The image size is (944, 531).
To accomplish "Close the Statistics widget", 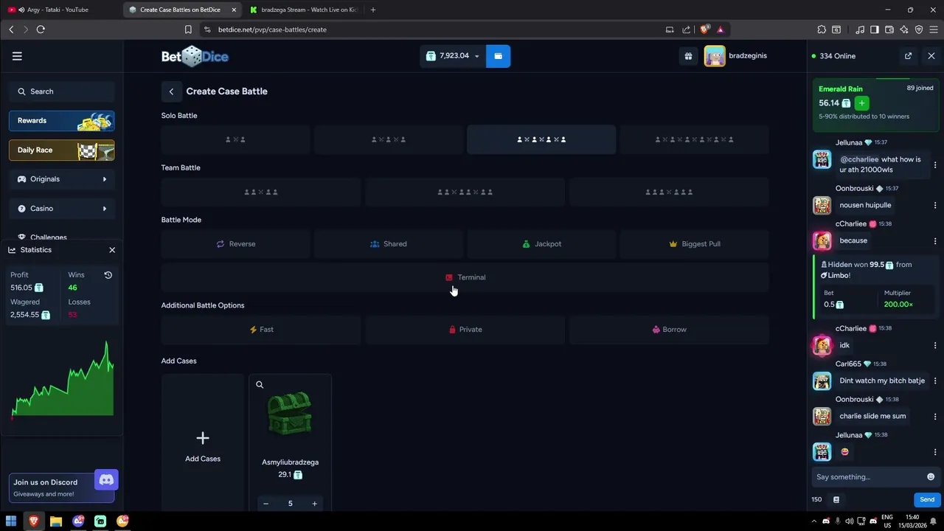I will [x=112, y=250].
